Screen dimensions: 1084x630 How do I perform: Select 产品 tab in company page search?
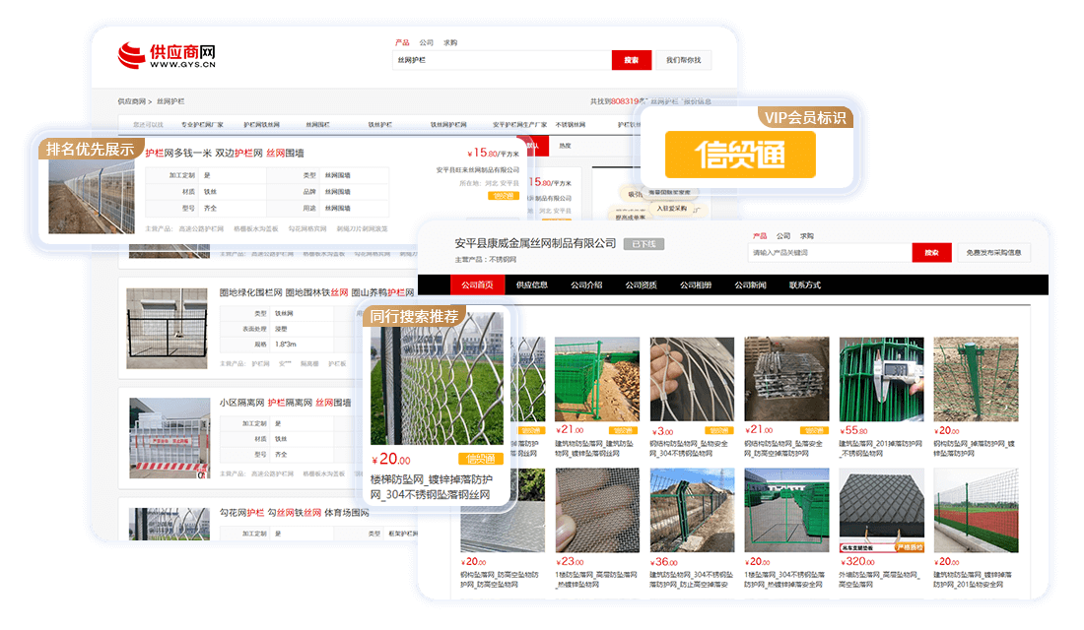(x=760, y=236)
